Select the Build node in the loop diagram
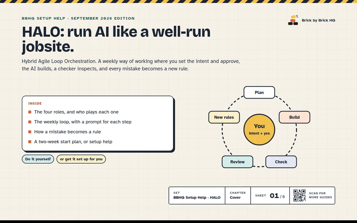This screenshot has width=357, height=223. point(295,117)
